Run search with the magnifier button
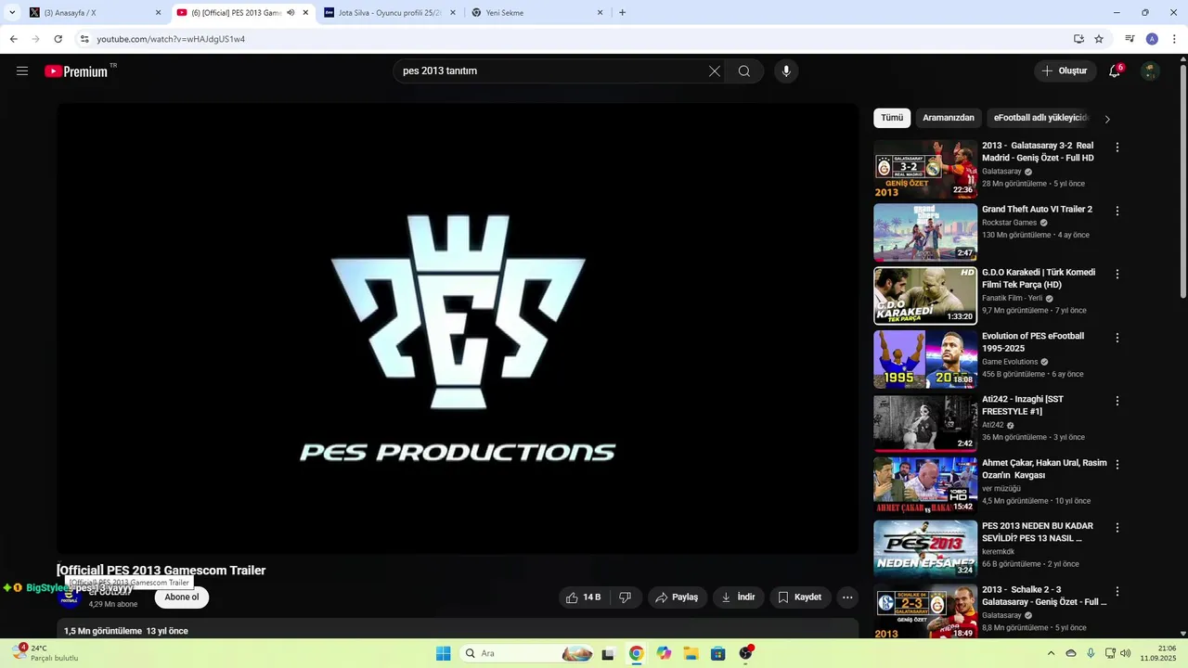The height and width of the screenshot is (668, 1188). (744, 71)
